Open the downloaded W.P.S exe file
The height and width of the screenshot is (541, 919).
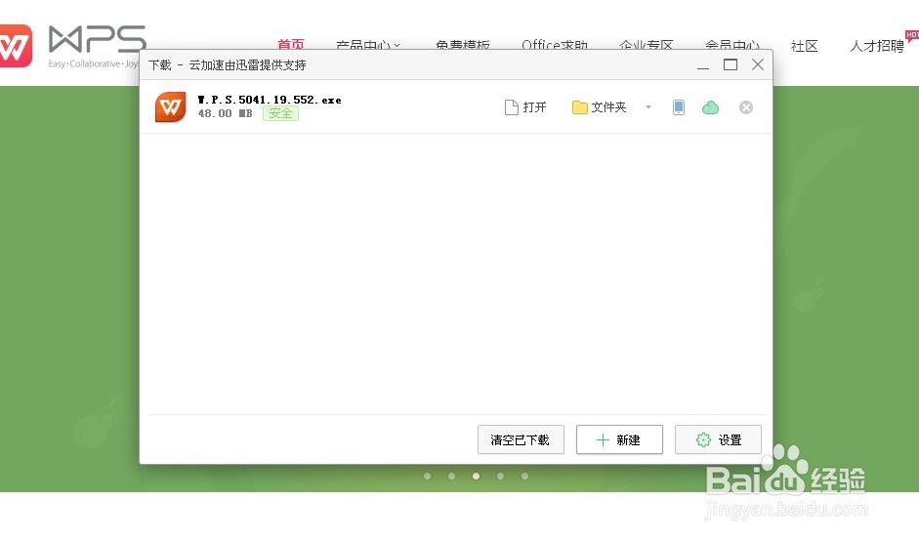[525, 107]
